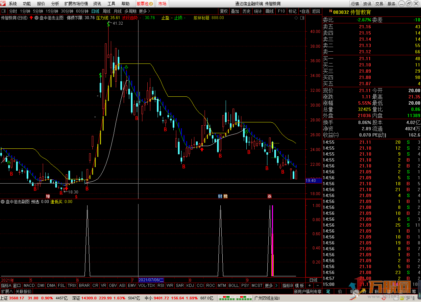Viewport: 421px width, 302px height.
Task: Add stock via +自选 button
Action: [x=304, y=11]
